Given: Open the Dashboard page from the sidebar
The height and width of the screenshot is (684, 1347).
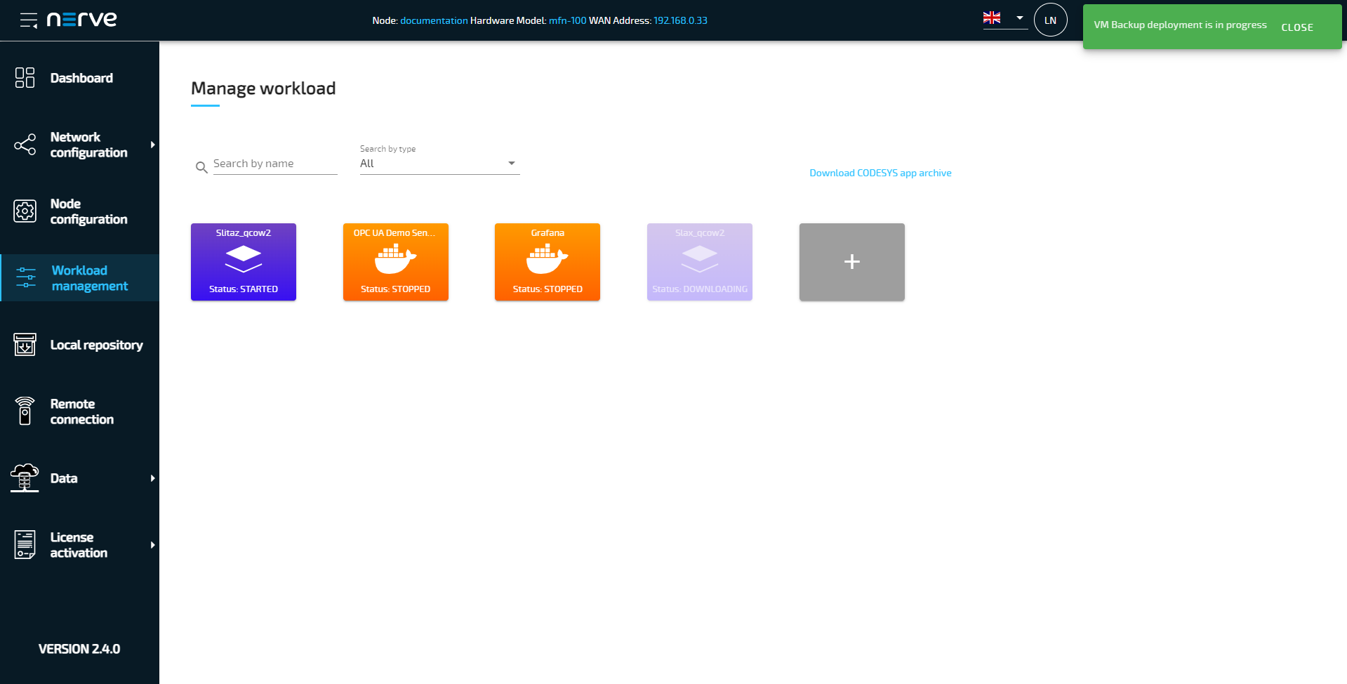Looking at the screenshot, I should [x=81, y=77].
